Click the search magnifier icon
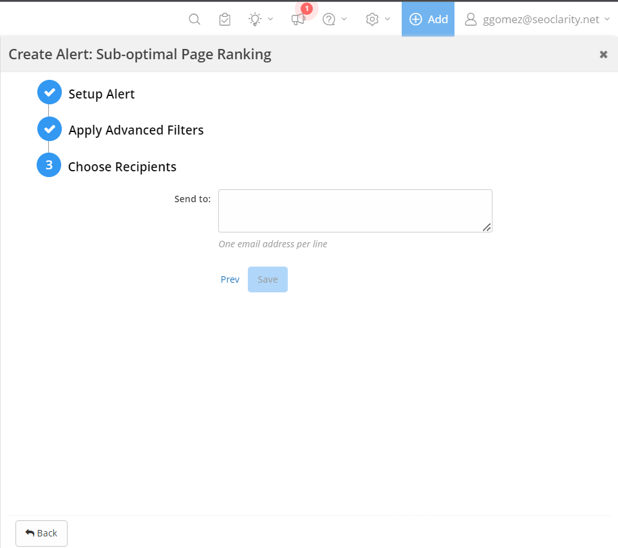Screen dimensions: 618x548 tap(194, 19)
